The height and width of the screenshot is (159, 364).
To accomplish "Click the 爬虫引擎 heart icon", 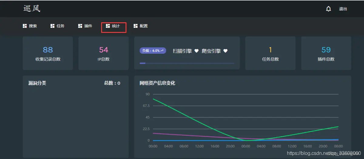I will 225,51.
